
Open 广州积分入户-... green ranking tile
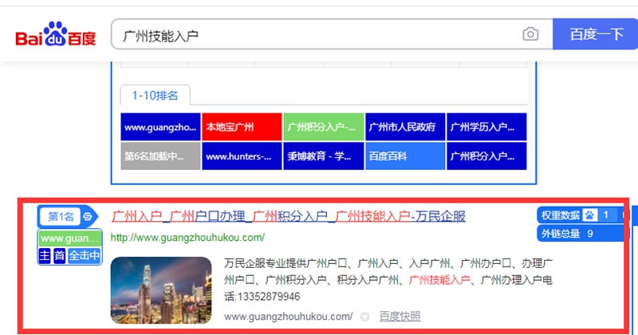(324, 127)
